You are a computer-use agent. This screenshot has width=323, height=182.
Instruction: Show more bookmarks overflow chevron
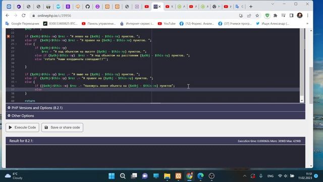coord(307,24)
